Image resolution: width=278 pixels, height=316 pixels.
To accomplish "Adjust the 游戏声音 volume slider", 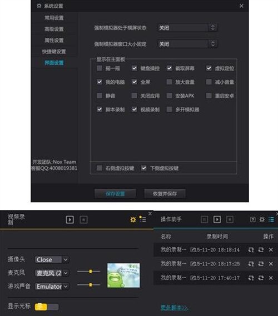I will 89,285.
